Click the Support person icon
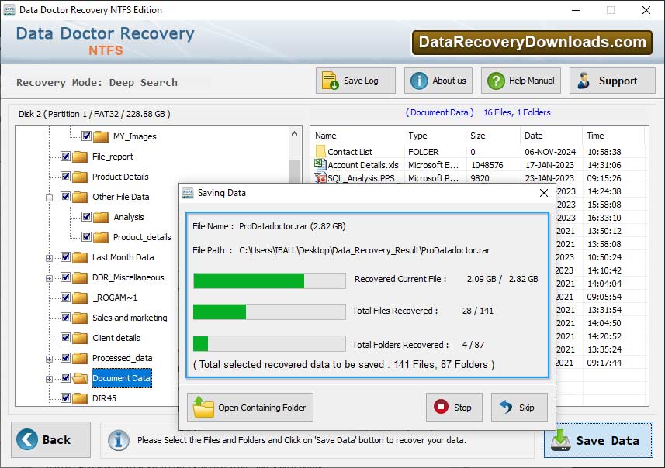Viewport: 665px width, 468px height. point(584,81)
